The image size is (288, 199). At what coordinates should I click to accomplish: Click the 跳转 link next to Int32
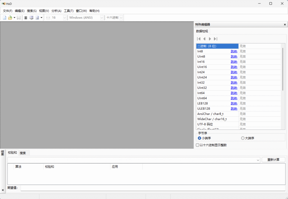coord(234,83)
